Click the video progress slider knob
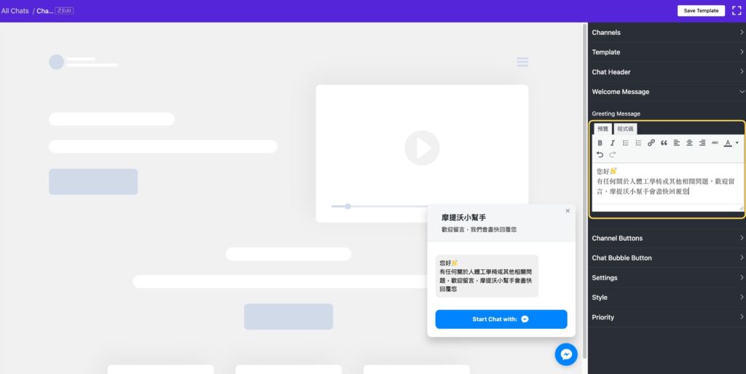Viewport: 746px width, 374px height. pos(348,206)
